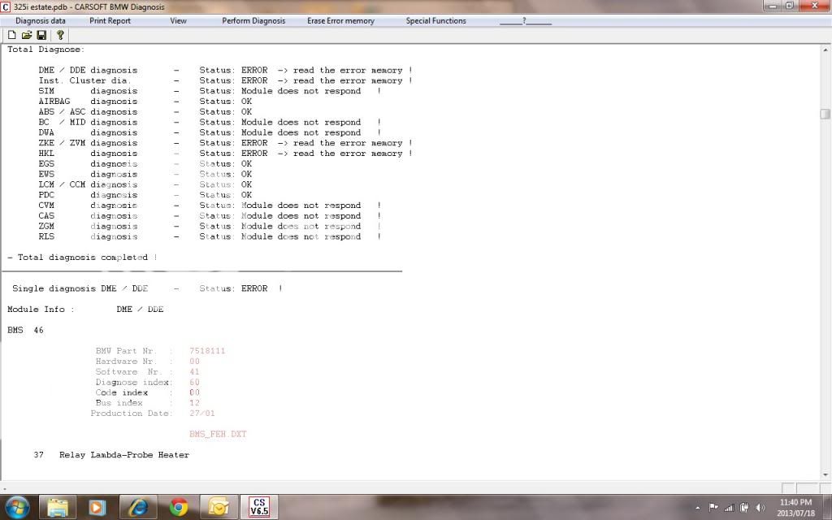Launch Google Chrome from the taskbar
Viewport: 832px width, 520px height.
[179, 507]
